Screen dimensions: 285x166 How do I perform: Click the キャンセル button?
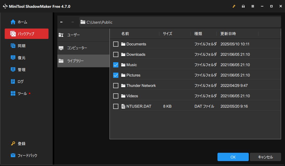point(265,157)
